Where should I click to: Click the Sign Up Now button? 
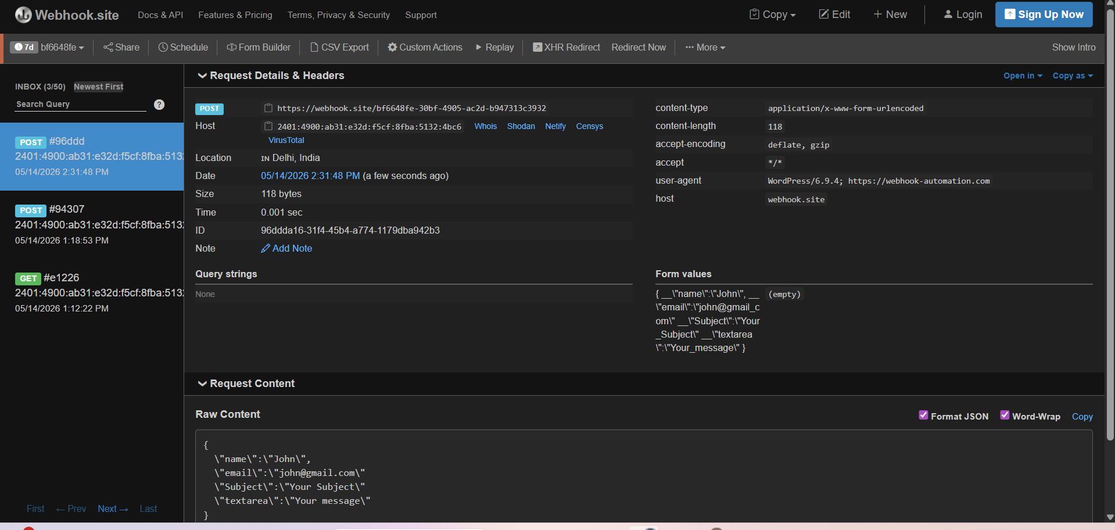pos(1044,15)
